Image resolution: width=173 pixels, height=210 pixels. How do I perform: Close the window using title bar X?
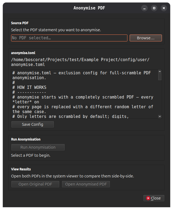pos(164,8)
